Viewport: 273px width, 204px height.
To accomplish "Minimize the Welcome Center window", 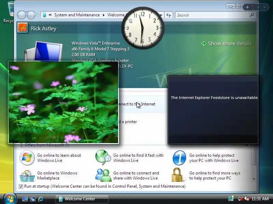I will click(x=231, y=6).
